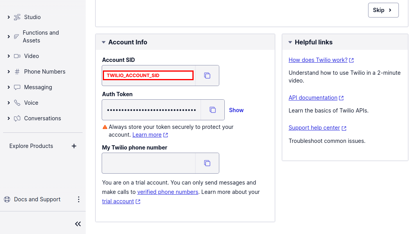Collapse the Account Info panel
Screen dimensions: 416x234
pos(104,42)
